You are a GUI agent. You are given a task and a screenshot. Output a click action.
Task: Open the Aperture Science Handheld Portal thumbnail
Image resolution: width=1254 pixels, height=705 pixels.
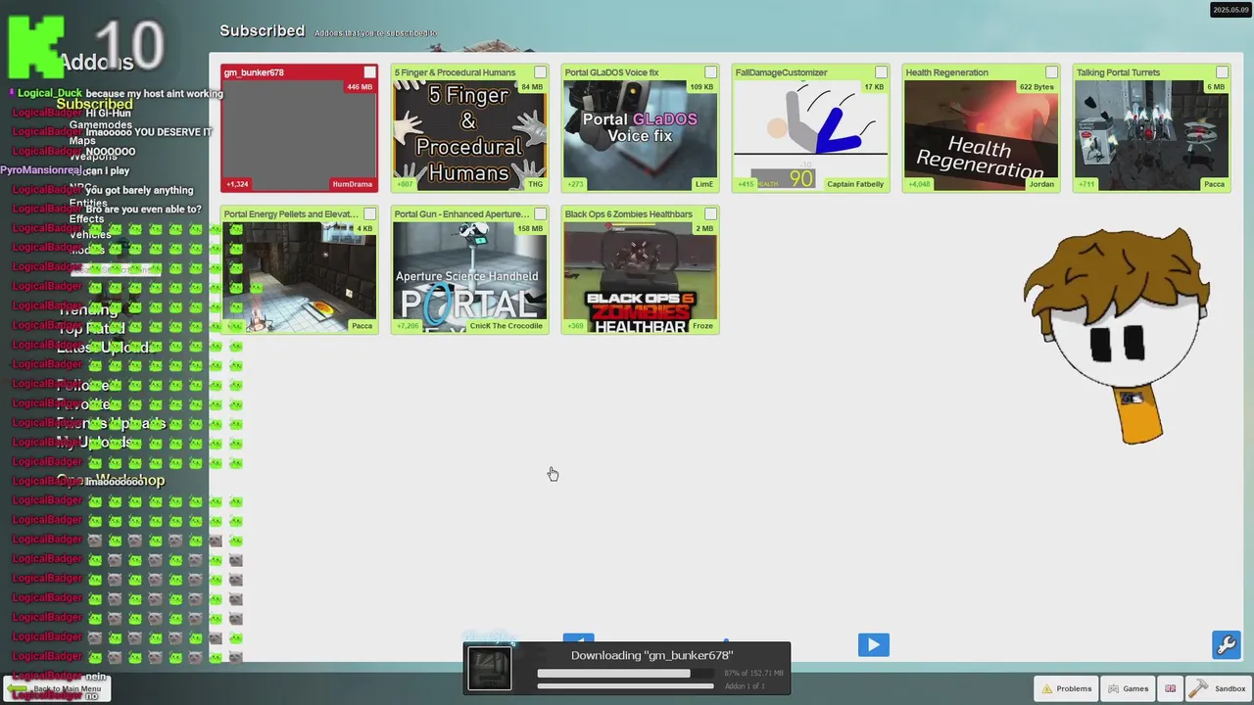[469, 277]
